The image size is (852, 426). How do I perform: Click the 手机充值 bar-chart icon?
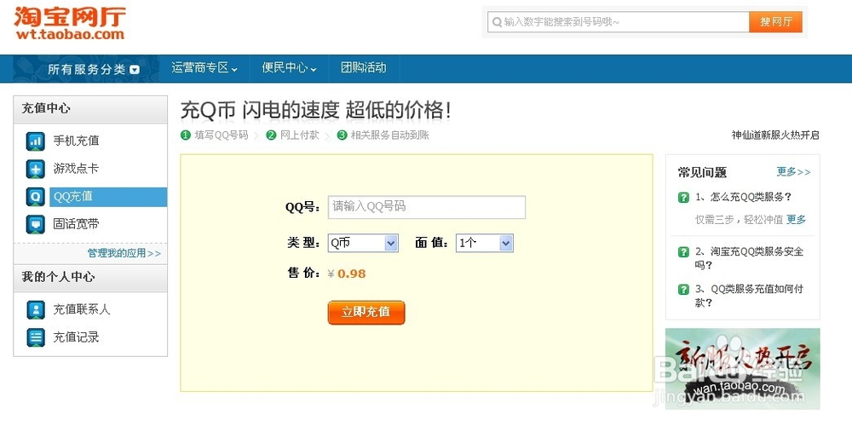pos(36,141)
